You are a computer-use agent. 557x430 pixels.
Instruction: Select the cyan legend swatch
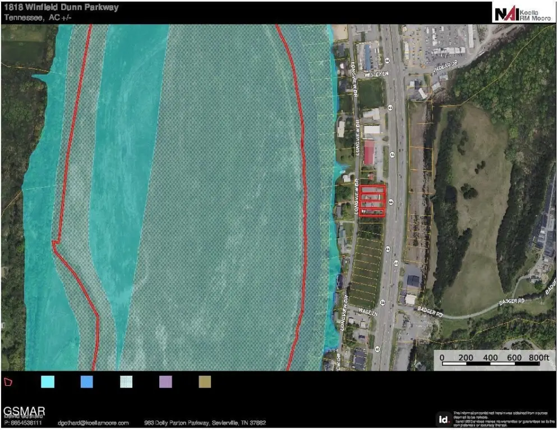[48, 382]
